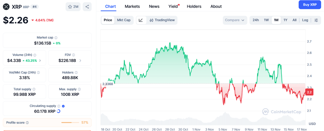Expand the FDV details chevron
This screenshot has height=131, width=324.
[x=80, y=61]
